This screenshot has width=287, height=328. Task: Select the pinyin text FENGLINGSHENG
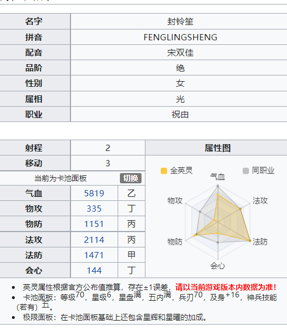[x=180, y=37]
